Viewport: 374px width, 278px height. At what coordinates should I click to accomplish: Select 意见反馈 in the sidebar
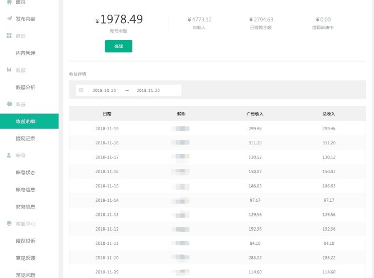click(25, 258)
